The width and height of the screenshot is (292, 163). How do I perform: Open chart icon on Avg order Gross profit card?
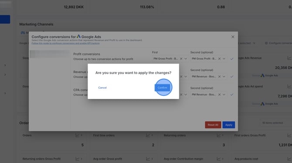pyautogui.click(x=148, y=159)
